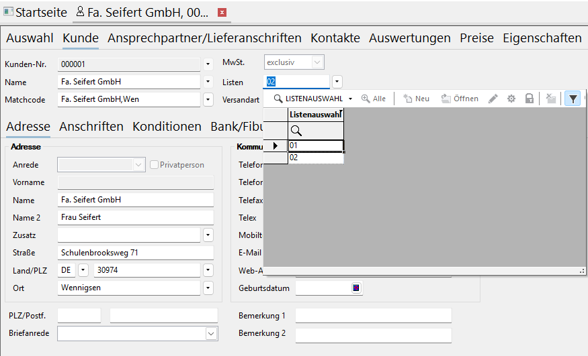Open the PLZ 30974 dropdown arrow

click(208, 270)
